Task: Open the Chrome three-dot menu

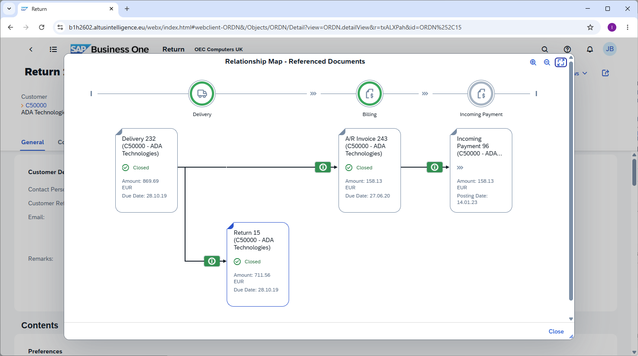Action: point(628,27)
